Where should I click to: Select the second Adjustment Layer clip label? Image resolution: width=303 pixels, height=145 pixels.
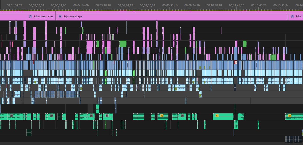pyautogui.click(x=73, y=16)
